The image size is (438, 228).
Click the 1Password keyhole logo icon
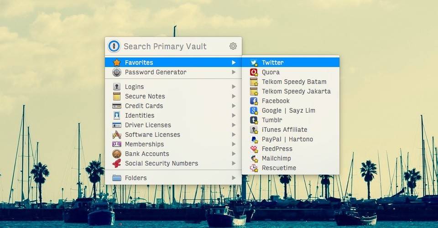[114, 47]
